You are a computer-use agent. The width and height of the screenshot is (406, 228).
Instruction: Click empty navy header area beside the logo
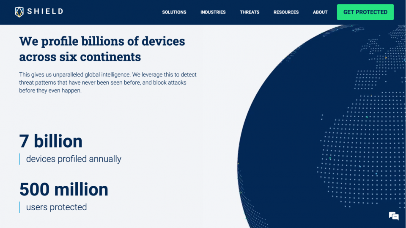(110, 12)
